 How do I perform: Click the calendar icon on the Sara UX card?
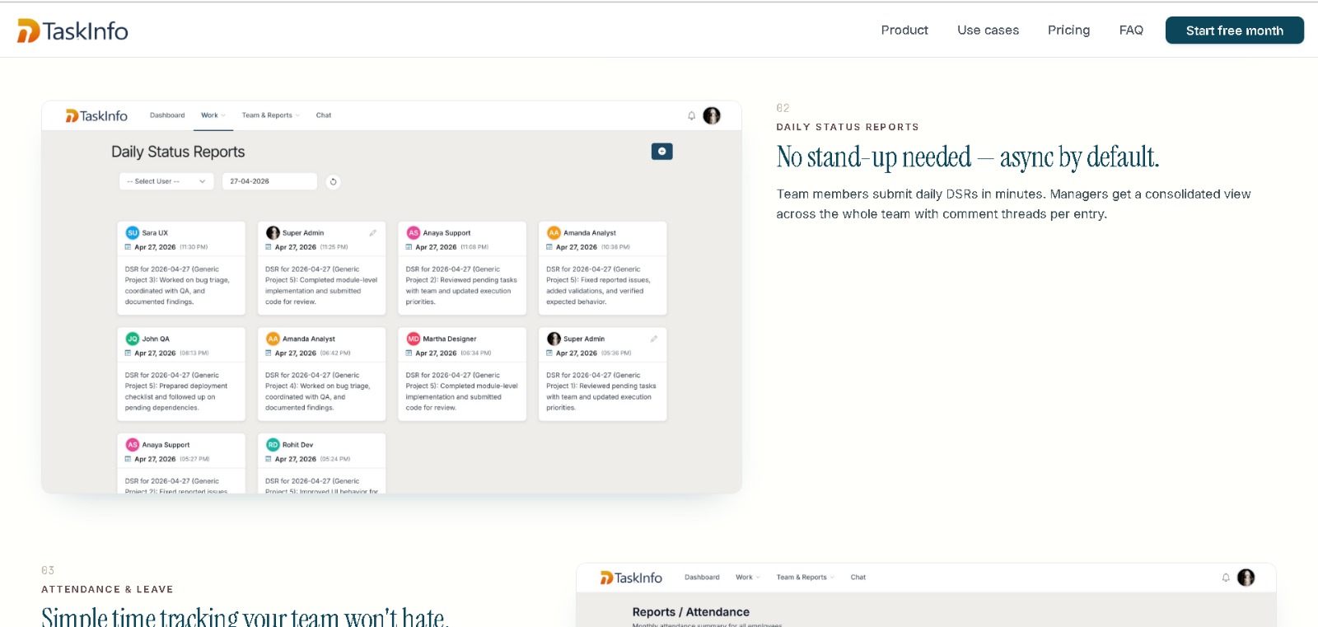coord(128,247)
